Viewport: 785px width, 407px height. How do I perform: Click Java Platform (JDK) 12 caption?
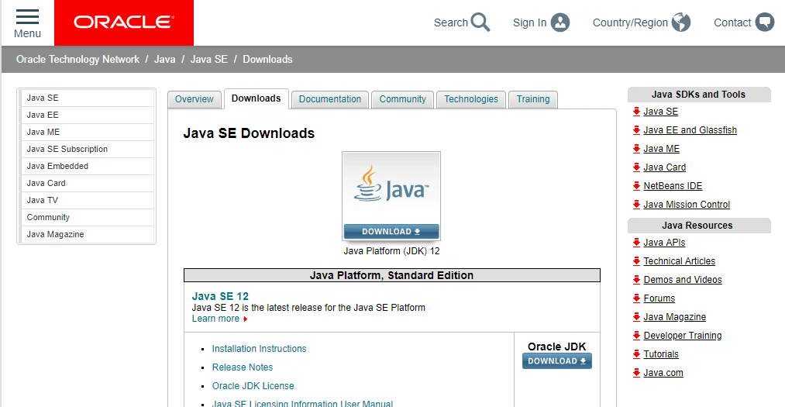click(x=391, y=251)
